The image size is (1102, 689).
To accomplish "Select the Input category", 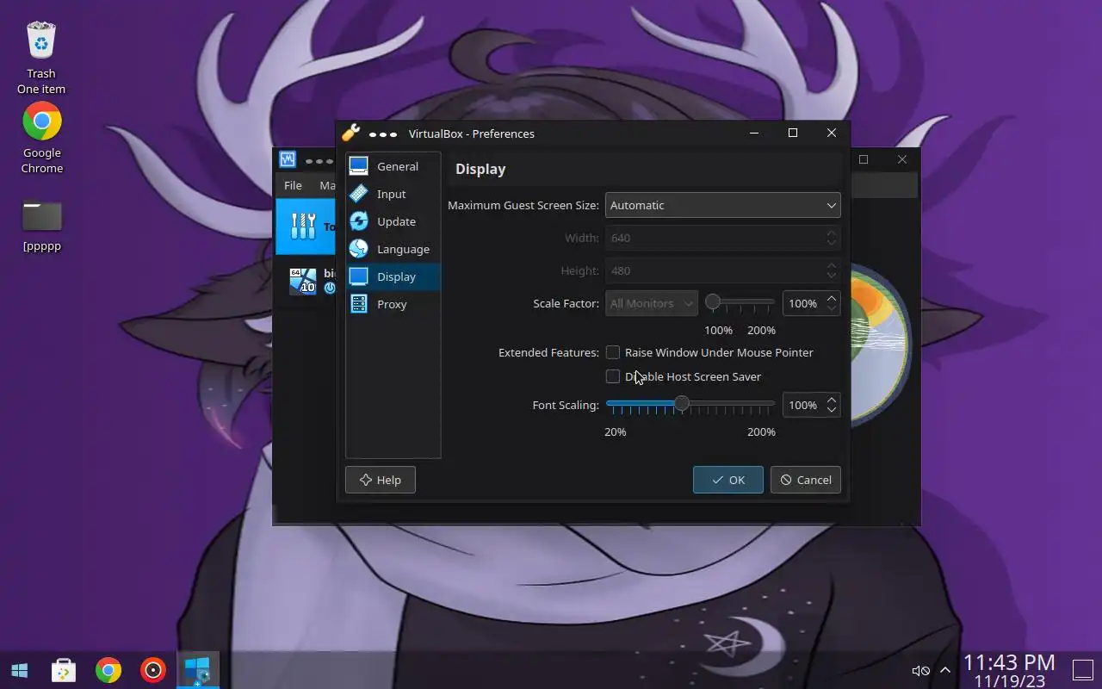I will tap(393, 194).
